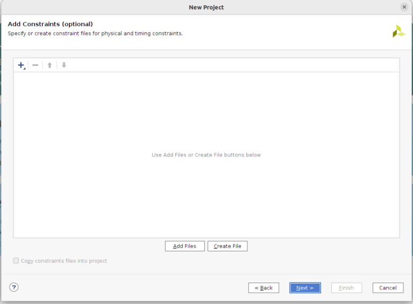
Task: Go to previous step with Back
Action: (x=264, y=288)
